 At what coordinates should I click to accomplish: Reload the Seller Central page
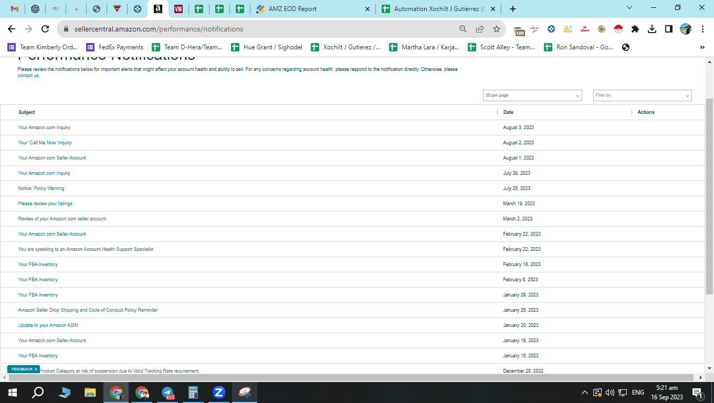(45, 29)
